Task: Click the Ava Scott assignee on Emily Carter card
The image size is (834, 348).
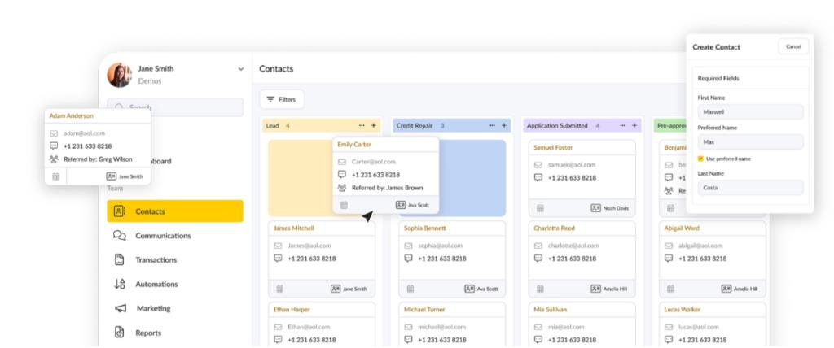Action: [x=412, y=205]
